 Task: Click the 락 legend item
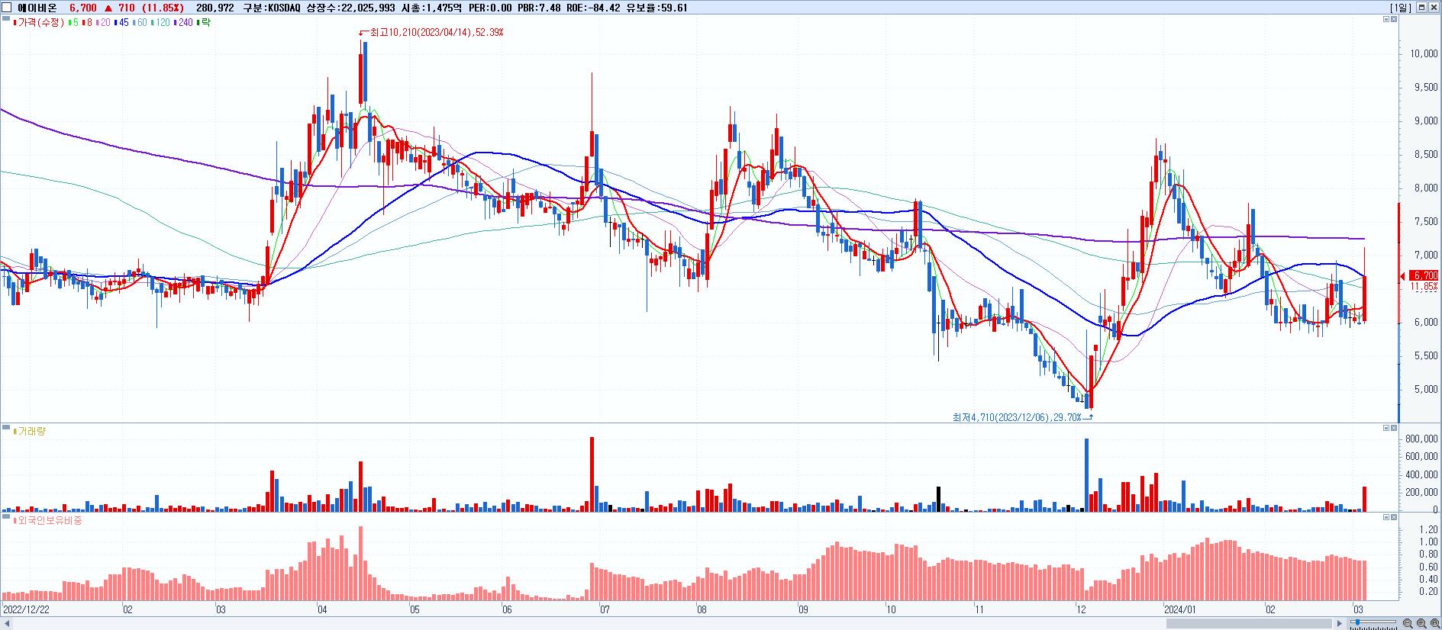204,22
